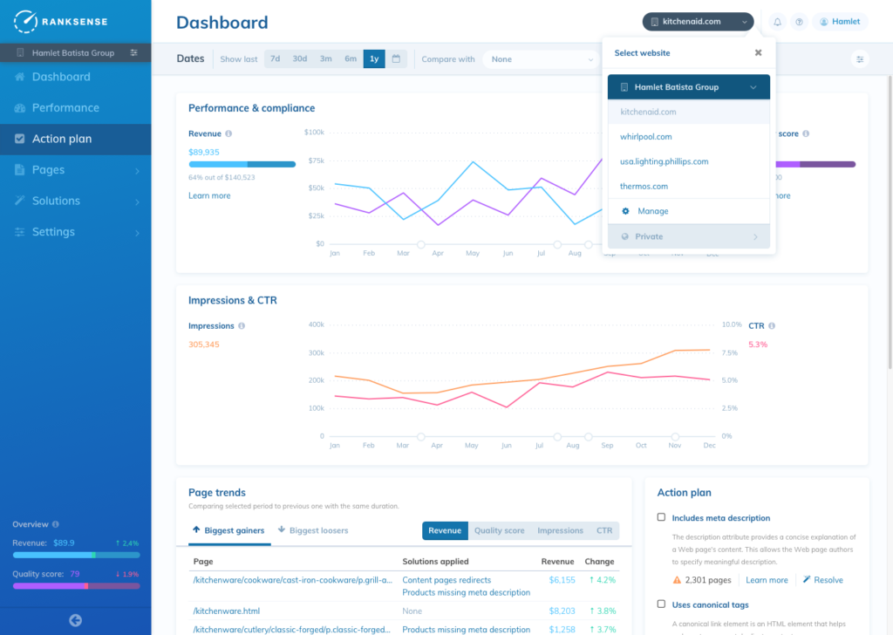Click sidebar Quality score progress bar
This screenshot has width=893, height=635.
pos(77,586)
